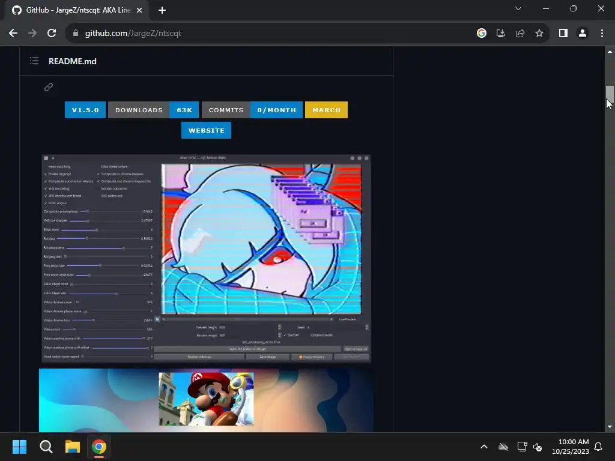Toggle the browser side panel

pyautogui.click(x=563, y=34)
